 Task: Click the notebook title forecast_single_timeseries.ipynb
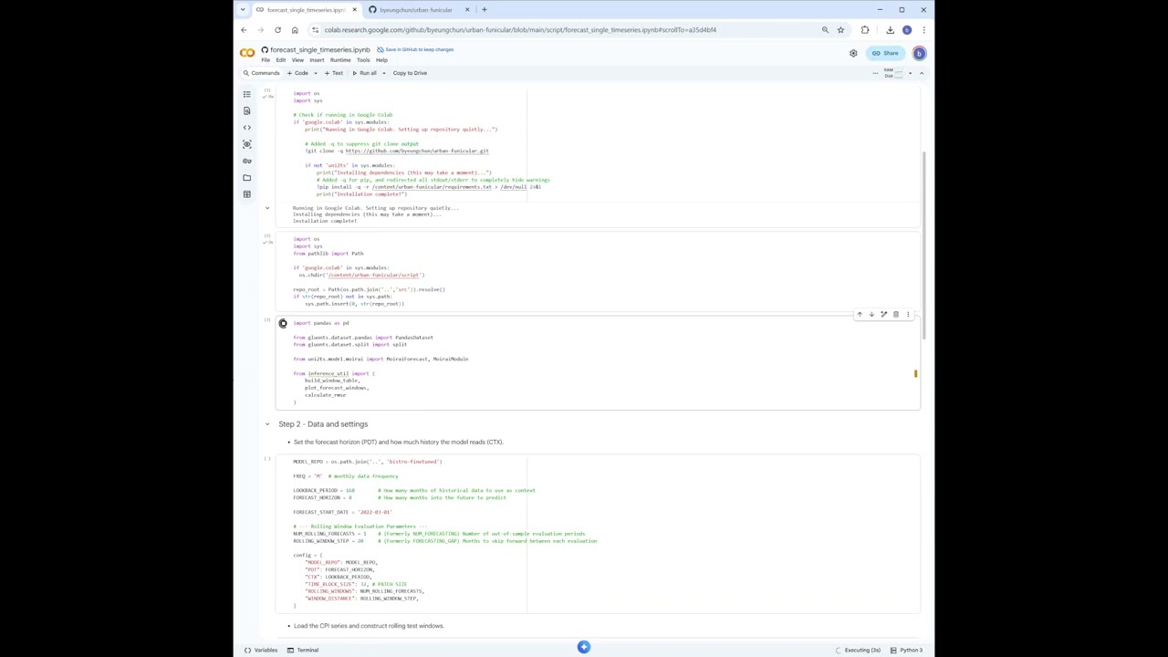(x=320, y=49)
